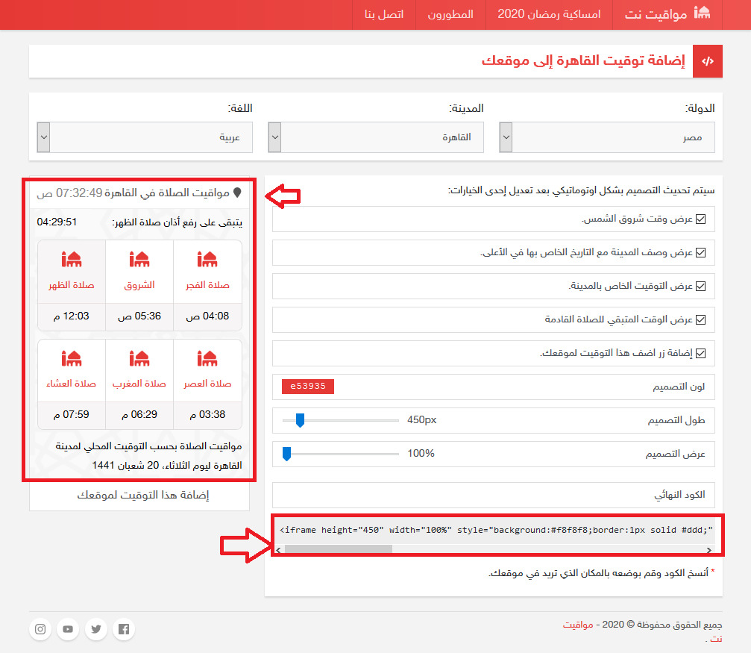Disable the عرض وقت شروق الشمس checkbox
This screenshot has width=751, height=653.
(x=701, y=219)
